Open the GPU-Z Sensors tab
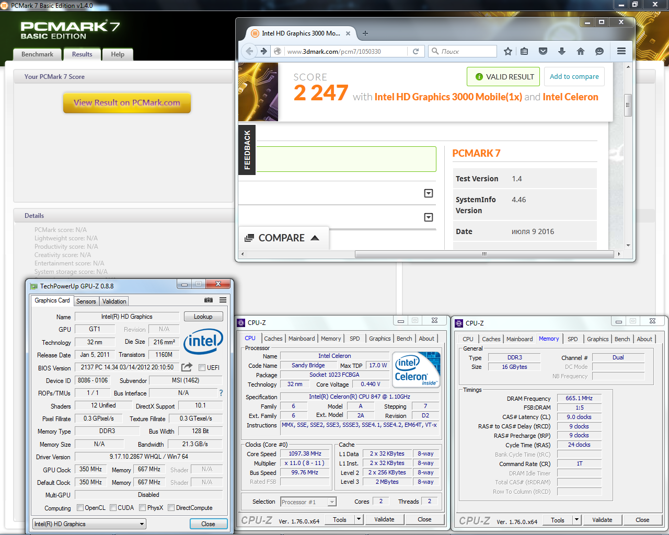The width and height of the screenshot is (669, 535). [x=86, y=301]
